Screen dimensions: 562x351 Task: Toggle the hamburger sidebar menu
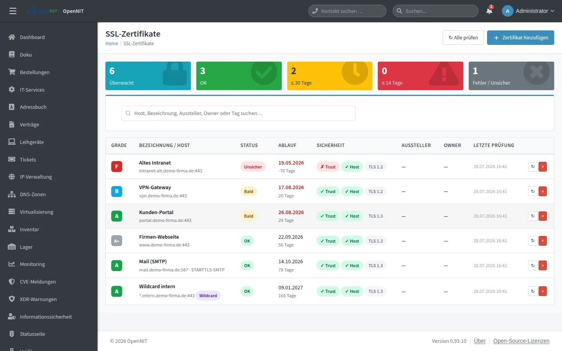point(13,11)
